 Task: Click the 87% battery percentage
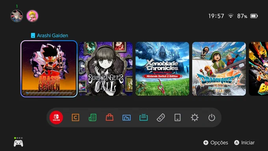tap(242, 16)
